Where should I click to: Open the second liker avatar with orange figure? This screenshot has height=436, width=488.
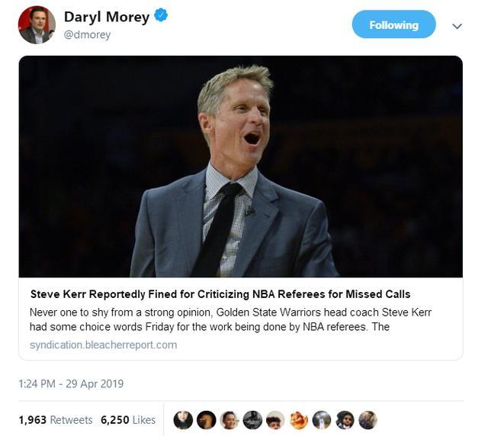207,420
